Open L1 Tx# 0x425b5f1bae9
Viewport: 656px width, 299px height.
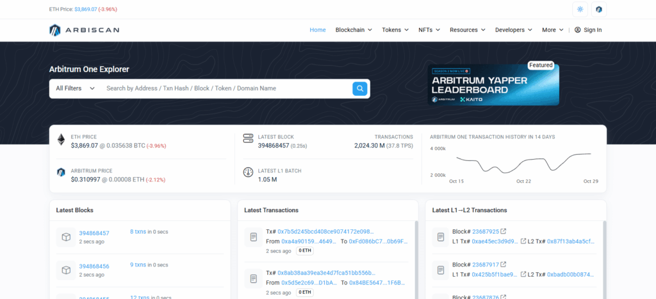click(495, 275)
